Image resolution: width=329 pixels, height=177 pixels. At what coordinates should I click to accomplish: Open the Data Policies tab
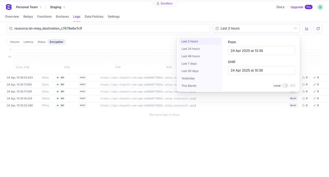pyautogui.click(x=94, y=16)
